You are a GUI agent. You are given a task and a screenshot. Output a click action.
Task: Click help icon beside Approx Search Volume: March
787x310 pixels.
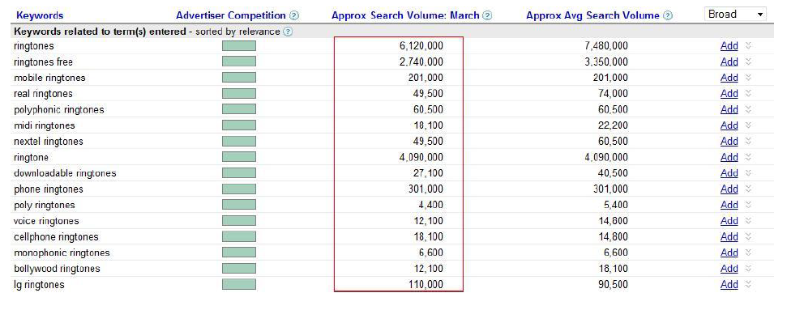pyautogui.click(x=487, y=15)
